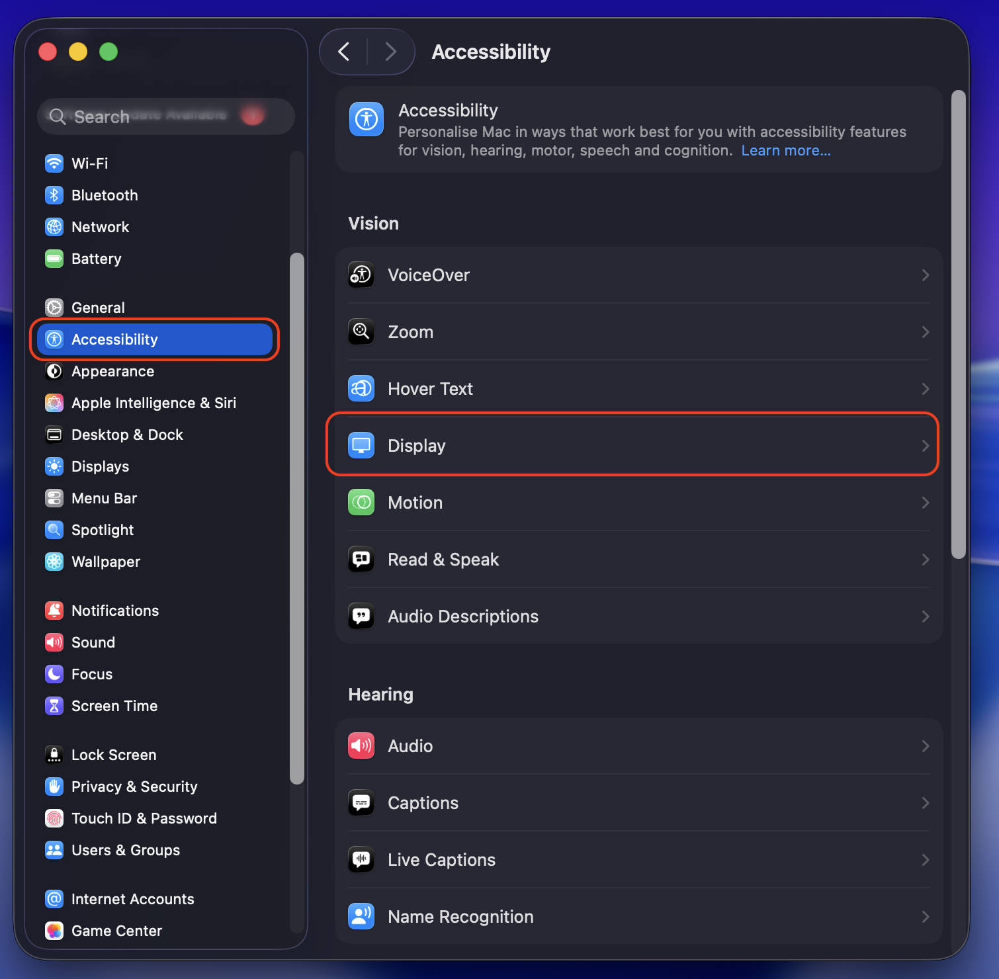This screenshot has height=979, width=999.
Task: Click the Spotlight search icon
Action: [x=54, y=529]
